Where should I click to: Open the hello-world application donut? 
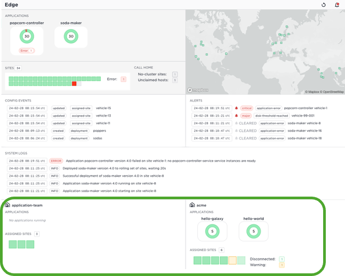click(253, 231)
